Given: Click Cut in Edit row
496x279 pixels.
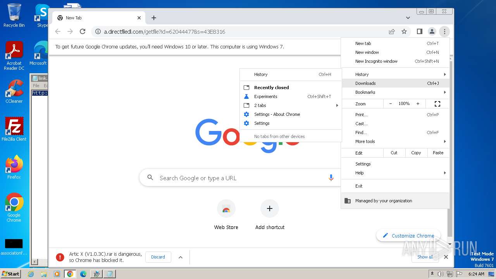Looking at the screenshot, I should (394, 153).
